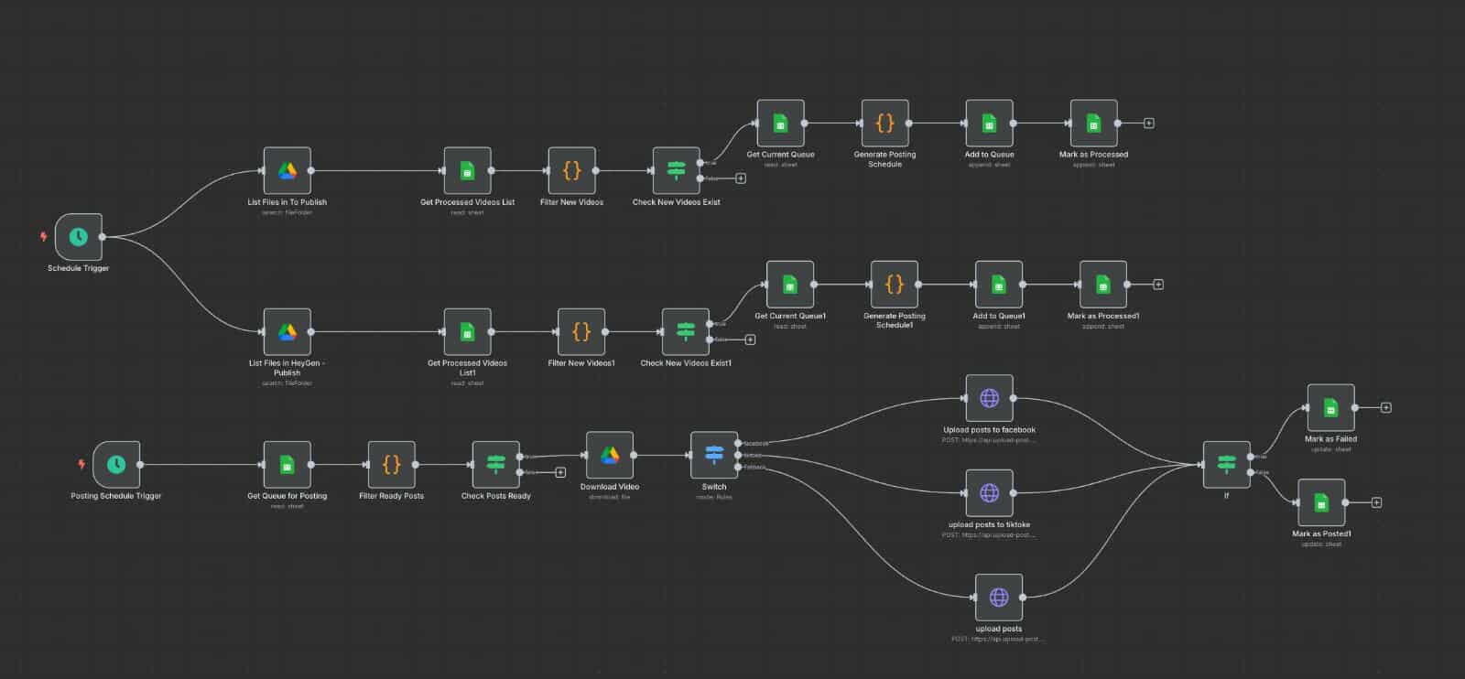
Task: Open the Posting Schedule Trigger node
Action: (x=116, y=465)
